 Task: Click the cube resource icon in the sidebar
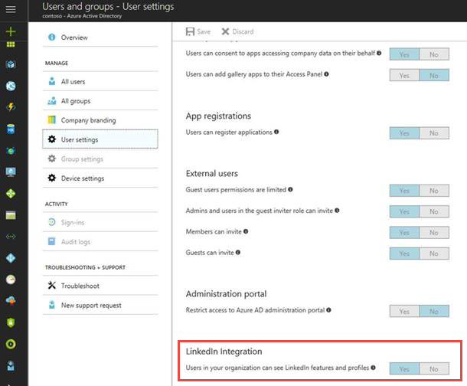click(x=11, y=64)
